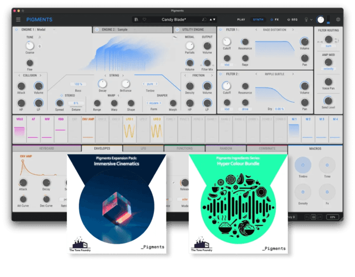Click the Send Level knob
This screenshot has width=355, height=277.
(328, 100)
